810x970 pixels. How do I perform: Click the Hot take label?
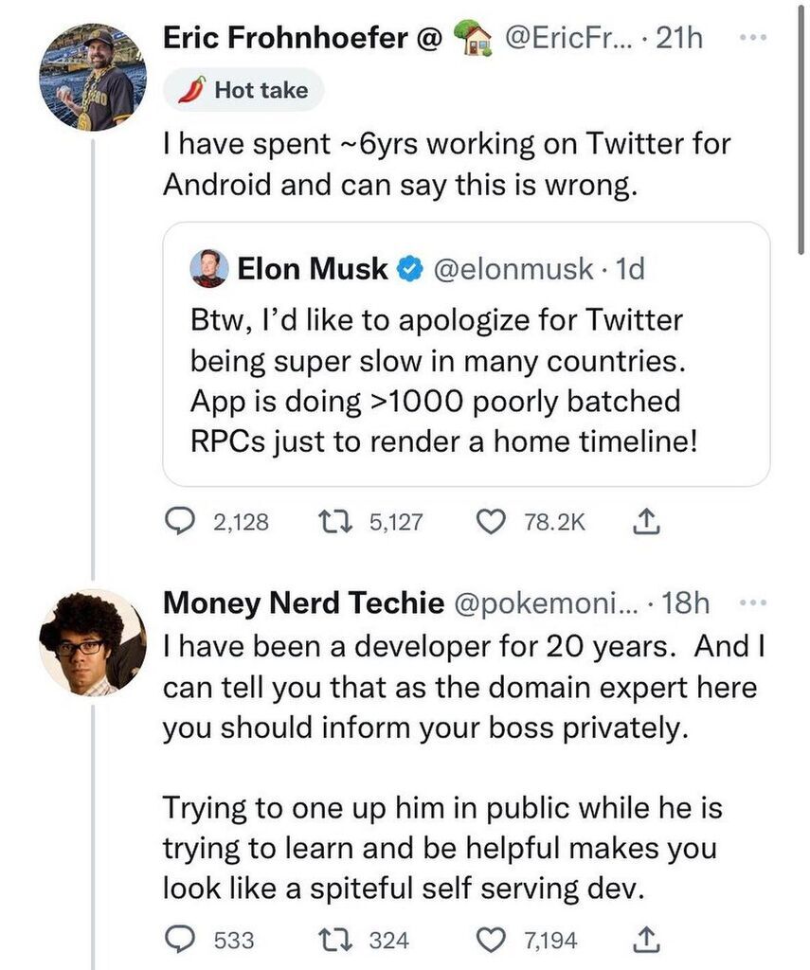[x=243, y=90]
